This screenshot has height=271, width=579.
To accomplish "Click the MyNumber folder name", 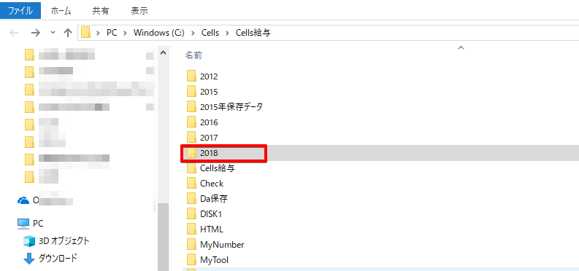I will (222, 245).
